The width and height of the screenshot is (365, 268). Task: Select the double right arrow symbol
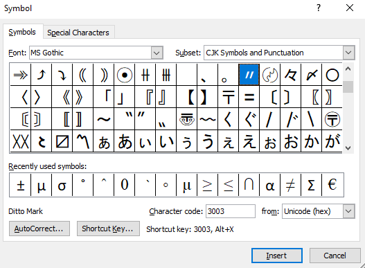21,75
